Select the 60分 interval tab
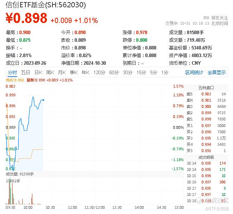 tap(114, 72)
